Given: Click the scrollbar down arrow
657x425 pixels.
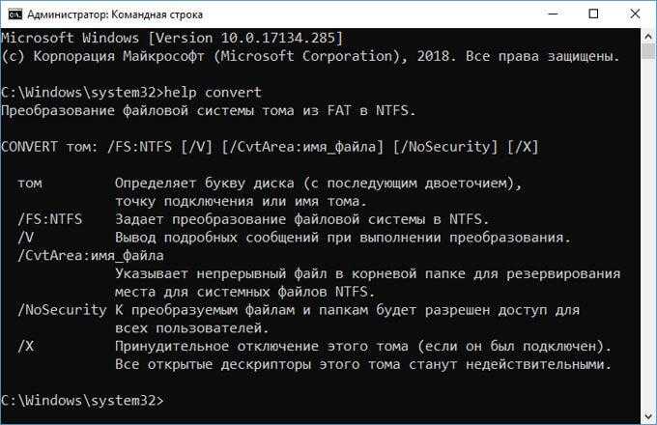Looking at the screenshot, I should pos(648,416).
